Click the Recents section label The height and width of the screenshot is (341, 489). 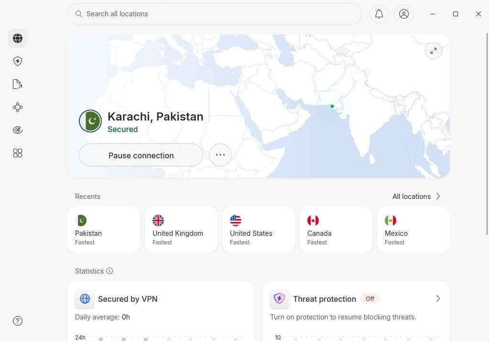pos(87,197)
